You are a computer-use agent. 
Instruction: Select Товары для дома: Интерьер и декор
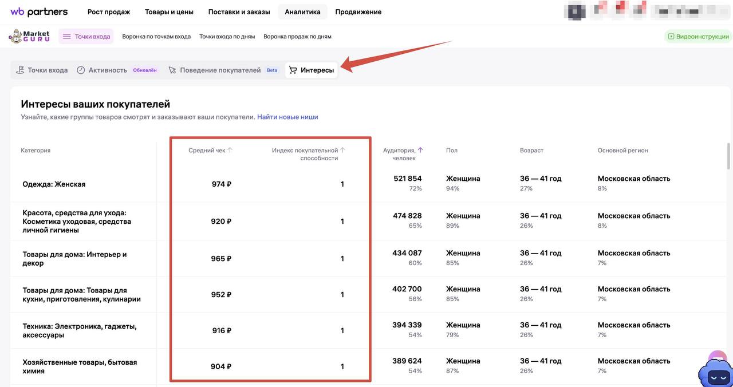click(x=74, y=259)
